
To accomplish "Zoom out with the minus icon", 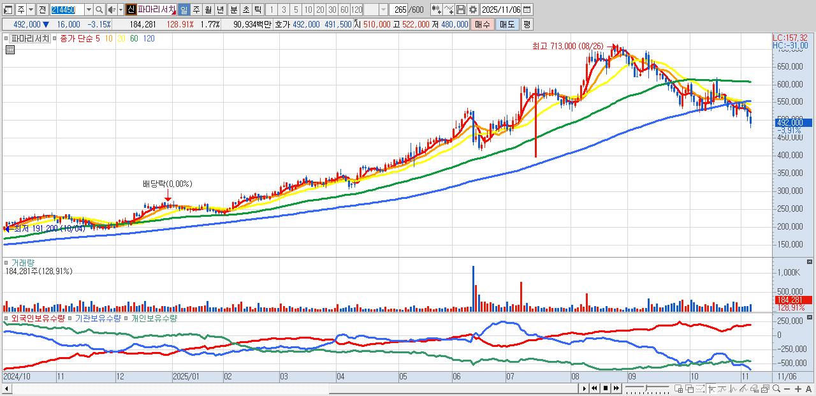I will [787, 388].
